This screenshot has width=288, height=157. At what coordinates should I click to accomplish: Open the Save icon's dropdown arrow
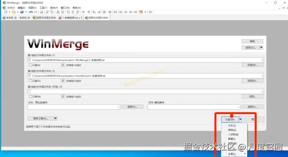pyautogui.click(x=26, y=12)
